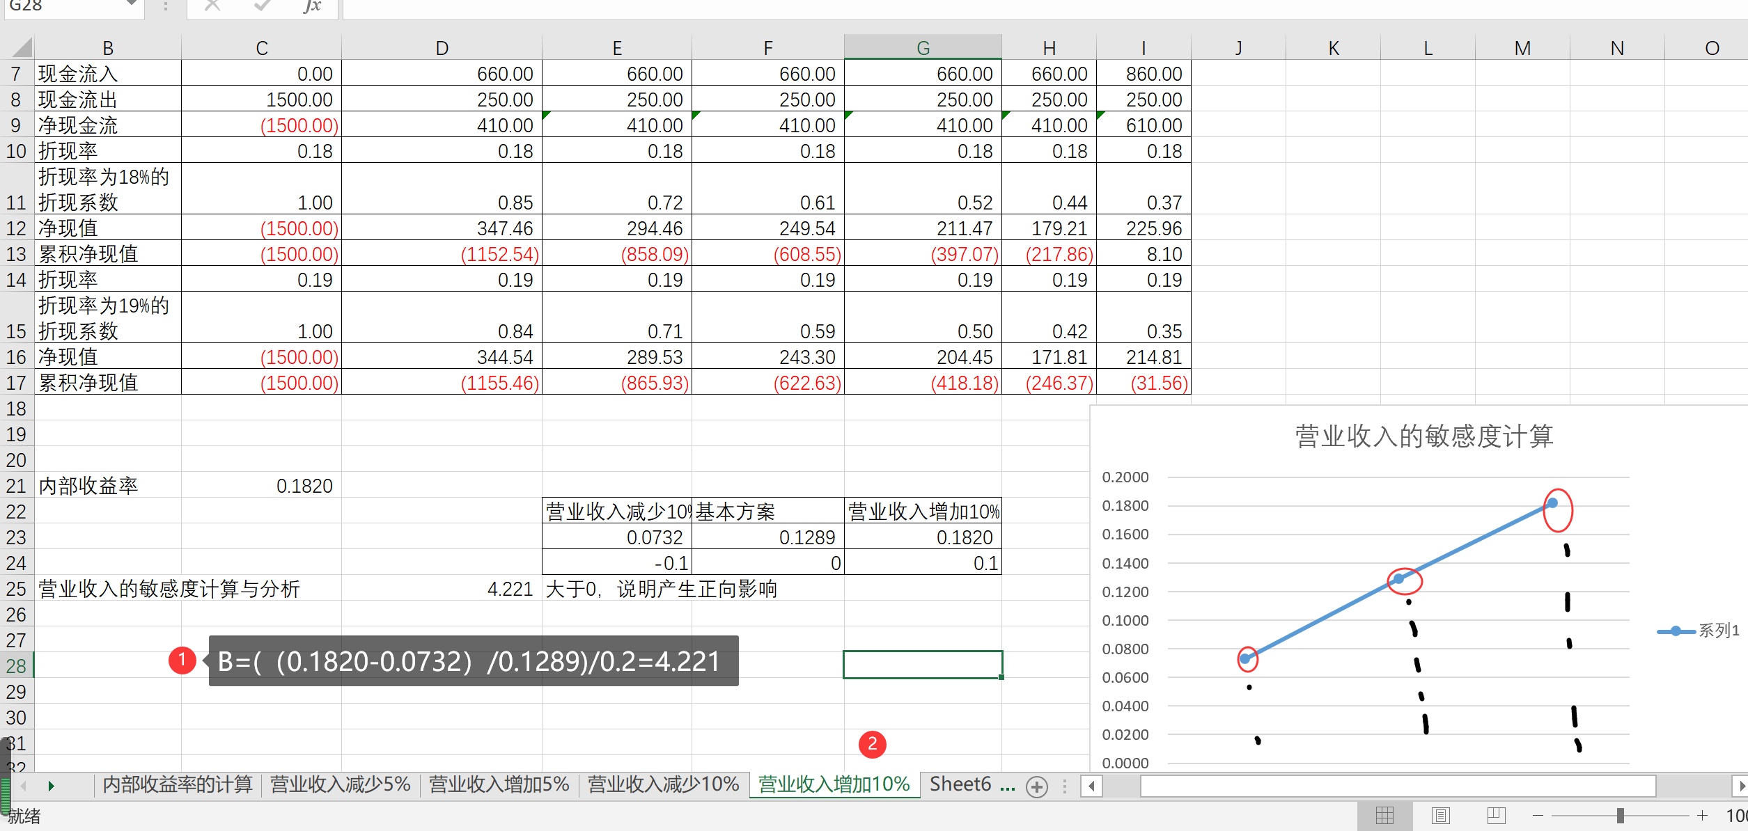Click the chart title 营业收入的敏感度计算
The height and width of the screenshot is (831, 1748).
click(1423, 436)
